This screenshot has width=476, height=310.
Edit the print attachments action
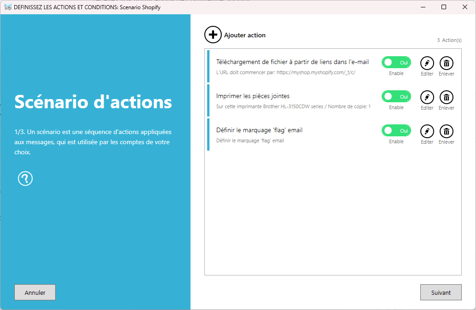point(427,97)
